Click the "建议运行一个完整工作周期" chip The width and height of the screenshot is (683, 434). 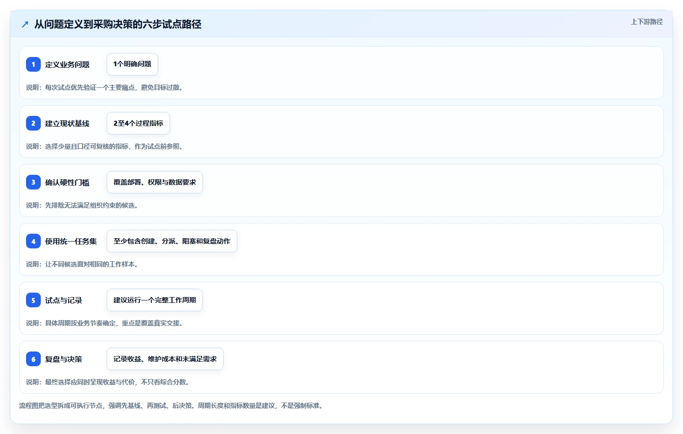[155, 300]
